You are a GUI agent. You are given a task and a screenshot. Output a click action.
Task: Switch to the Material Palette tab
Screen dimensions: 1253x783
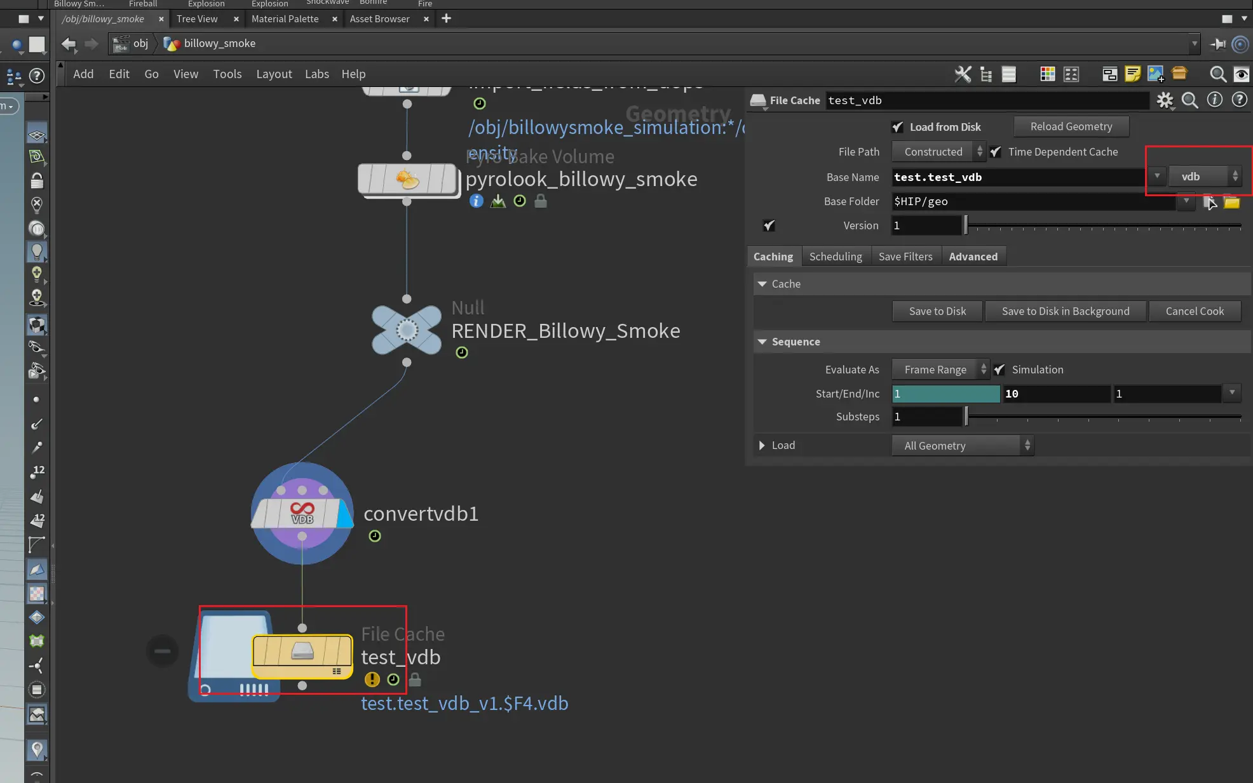285,19
